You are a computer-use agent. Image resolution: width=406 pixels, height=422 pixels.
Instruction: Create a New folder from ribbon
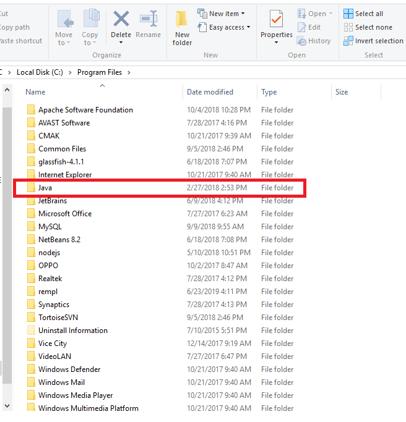[x=182, y=28]
